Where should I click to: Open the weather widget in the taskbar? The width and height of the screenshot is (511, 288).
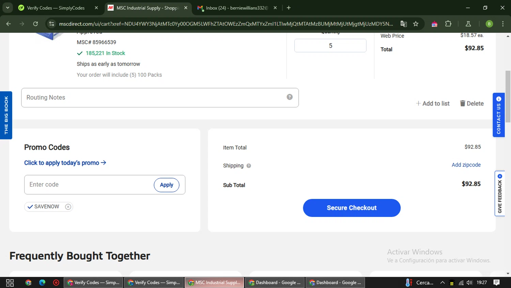(x=419, y=283)
